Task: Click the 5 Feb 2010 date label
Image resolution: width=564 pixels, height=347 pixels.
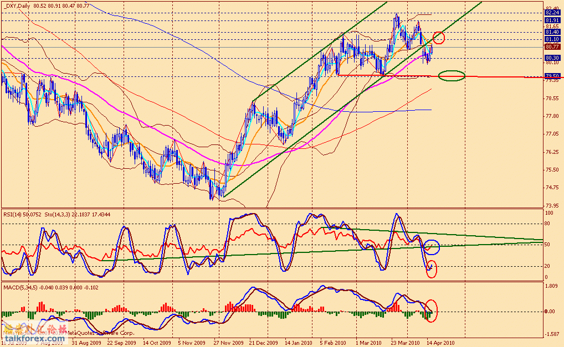Action: click(333, 343)
